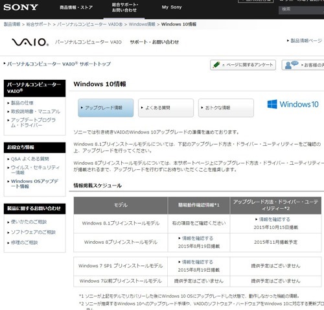
Task: Open Q&A よくある質問 sidebar link
Action: (x=30, y=159)
